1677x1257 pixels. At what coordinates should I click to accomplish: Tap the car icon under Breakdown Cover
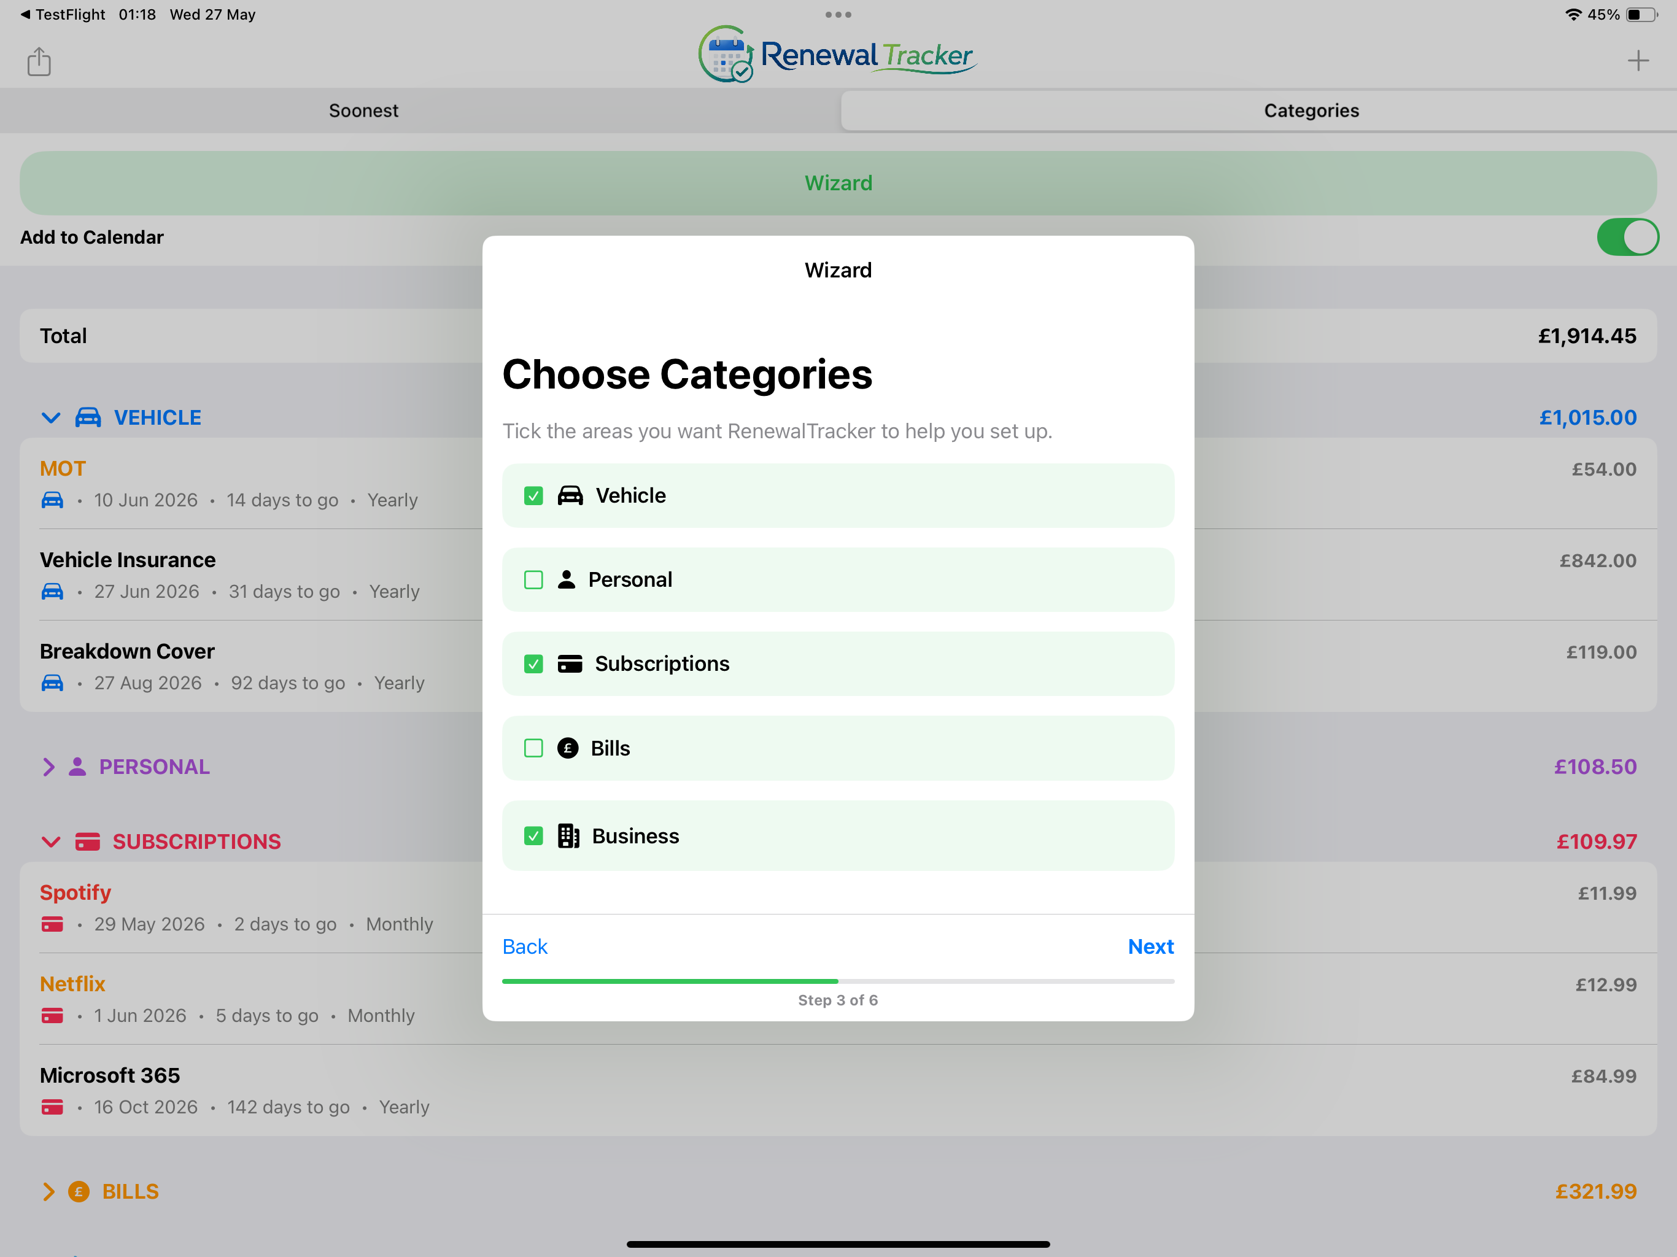coord(52,683)
